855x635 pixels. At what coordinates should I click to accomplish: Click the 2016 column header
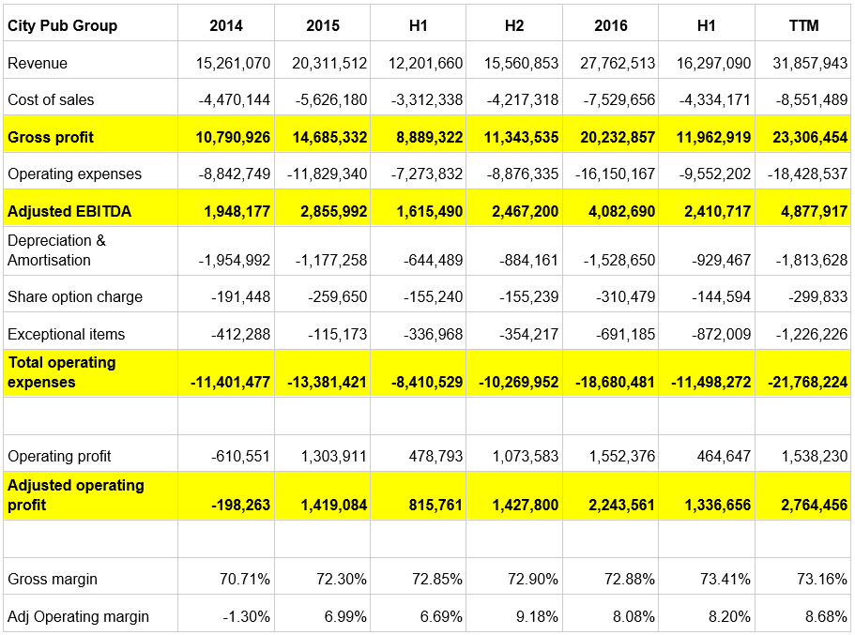click(x=610, y=25)
